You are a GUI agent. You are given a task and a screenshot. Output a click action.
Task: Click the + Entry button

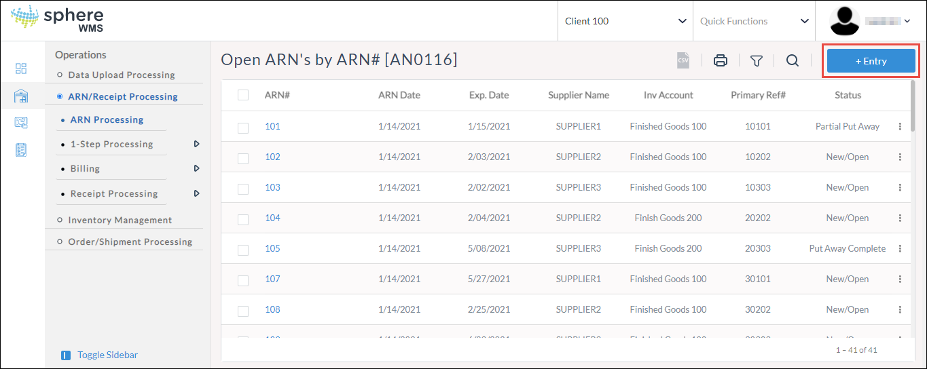(871, 61)
